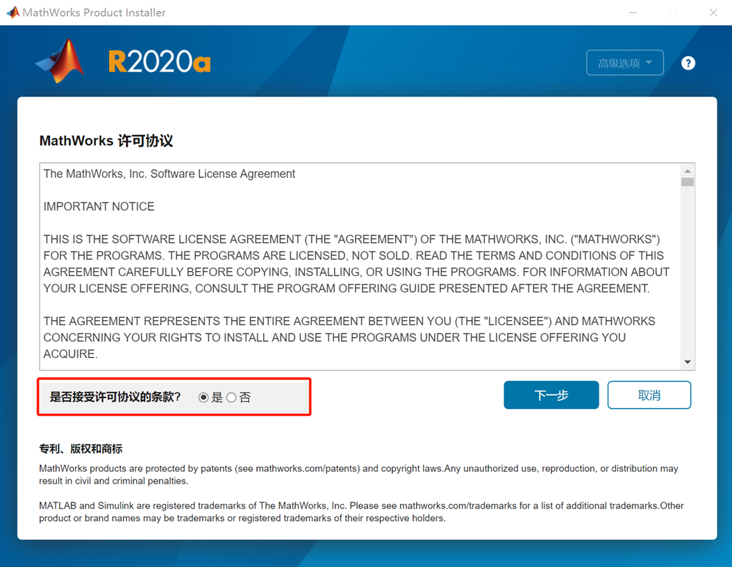Open the 高级选项 dropdown
Image resolution: width=732 pixels, height=567 pixels.
(x=624, y=63)
